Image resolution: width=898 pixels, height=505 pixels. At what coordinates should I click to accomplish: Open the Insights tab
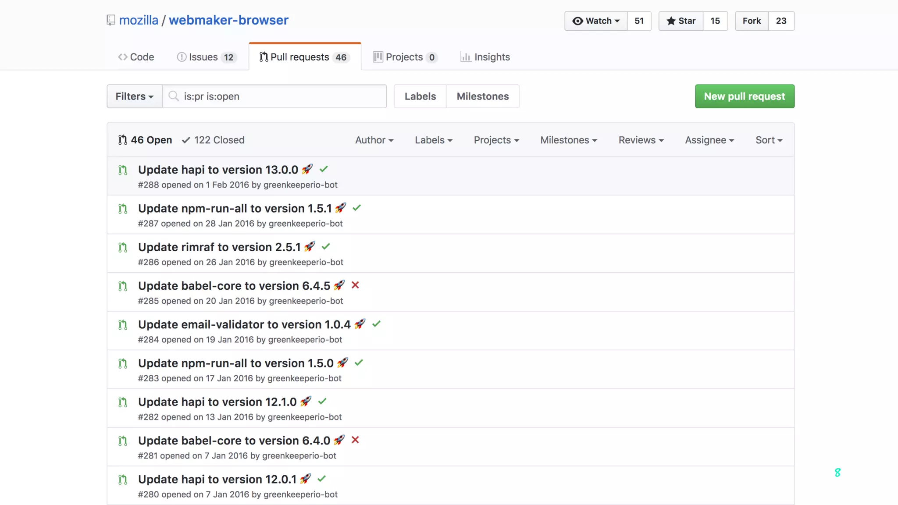[x=485, y=57]
